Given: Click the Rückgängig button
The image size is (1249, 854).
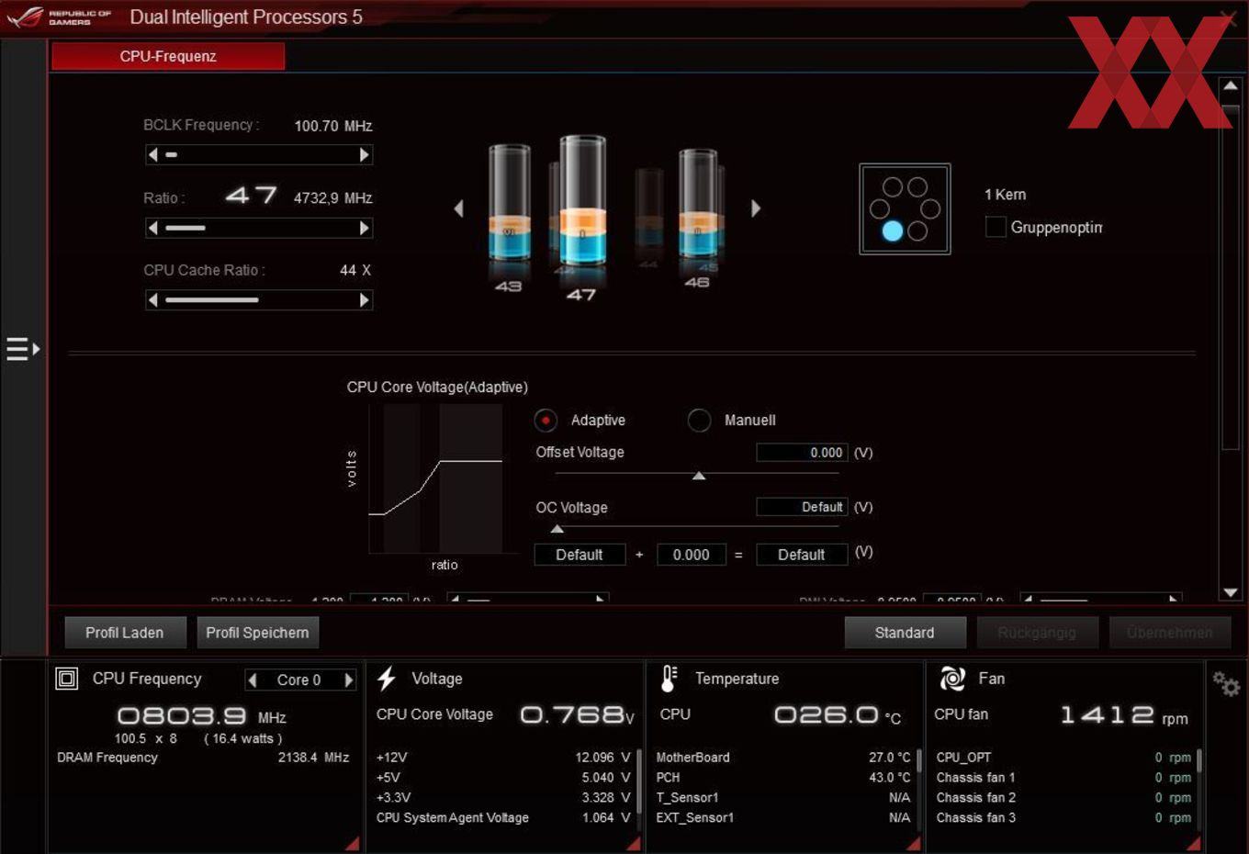Looking at the screenshot, I should click(1037, 633).
